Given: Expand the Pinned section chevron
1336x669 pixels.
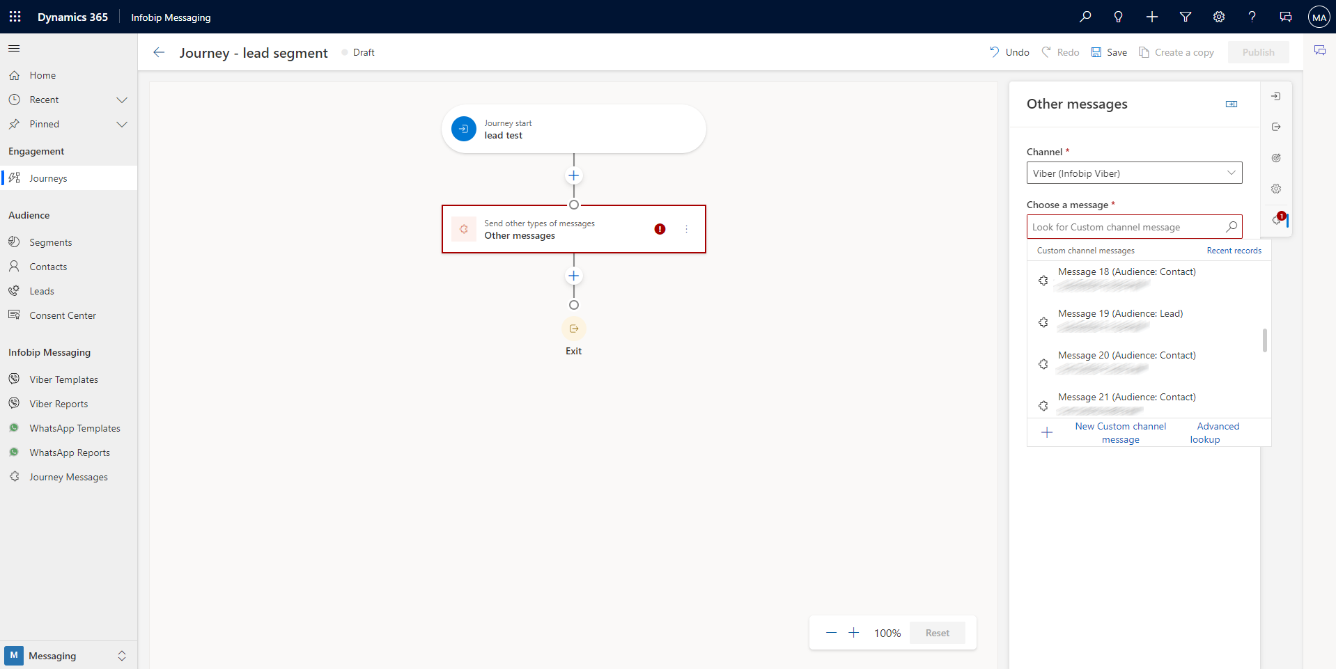Looking at the screenshot, I should 122,125.
